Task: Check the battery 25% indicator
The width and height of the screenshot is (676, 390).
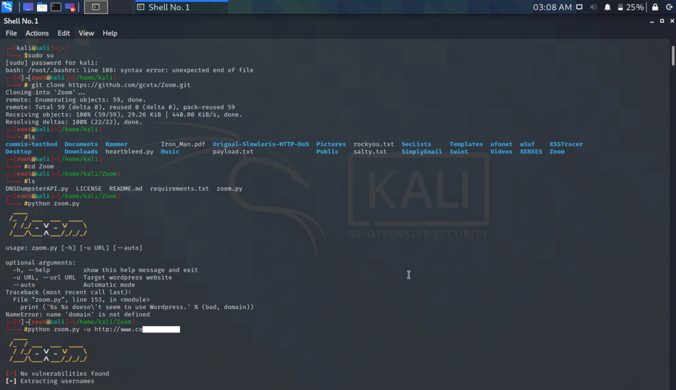Action: [x=630, y=7]
